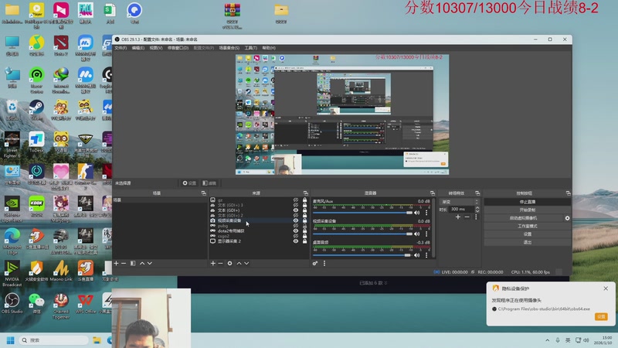Image resolution: width=618 pixels, height=348 pixels.
Task: Click the Start Recording button
Action: pyautogui.click(x=528, y=210)
